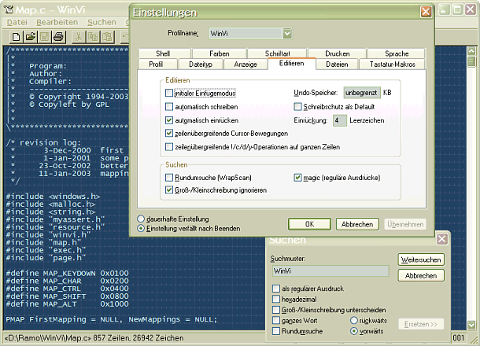480x346 pixels.
Task: Click the vertical scrollbar thumb
Action: (x=471, y=61)
